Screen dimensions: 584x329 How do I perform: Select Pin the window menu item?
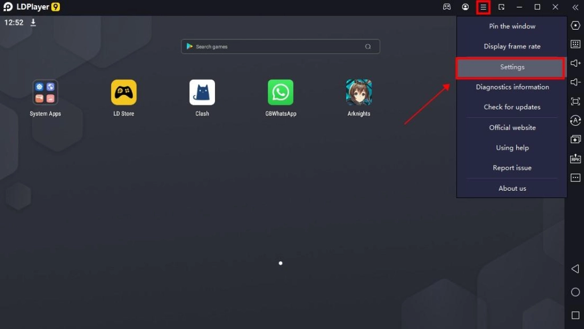point(512,26)
